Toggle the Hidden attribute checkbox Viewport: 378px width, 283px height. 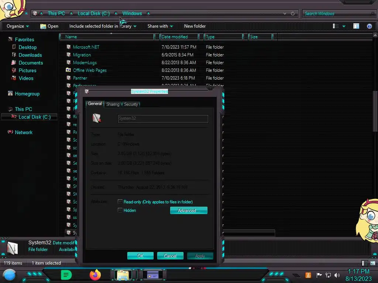(120, 210)
